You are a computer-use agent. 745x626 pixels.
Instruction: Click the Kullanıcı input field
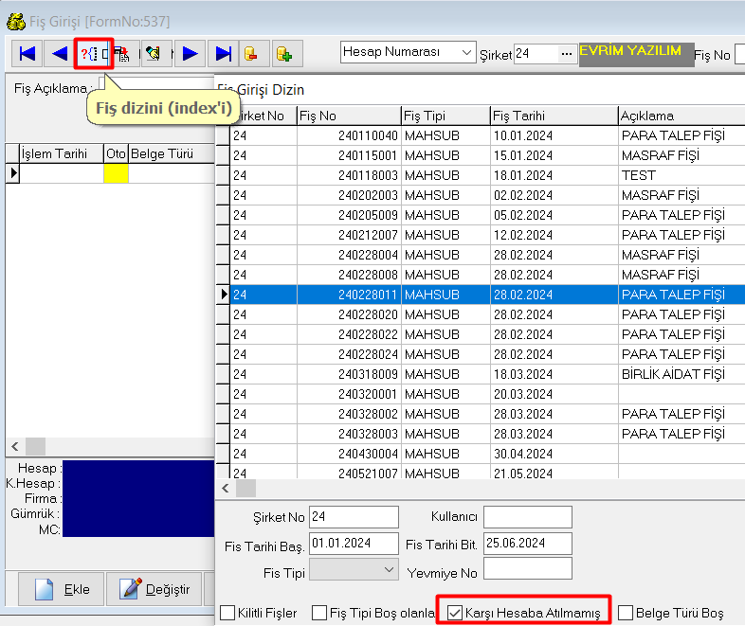point(527,517)
